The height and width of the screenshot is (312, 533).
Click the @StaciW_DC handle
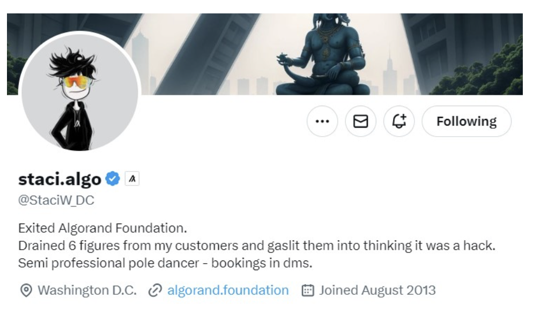coord(56,200)
